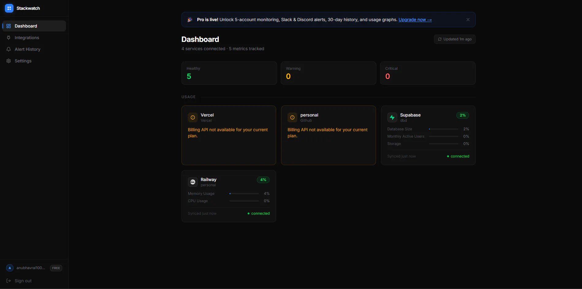582x289 pixels.
Task: Click the Supabase connected status
Action: pyautogui.click(x=458, y=156)
